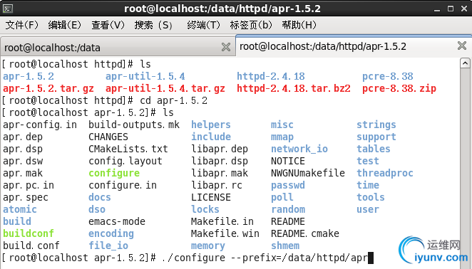Click the build-outputs.mk file name
This screenshot has width=472, height=269.
click(x=134, y=125)
